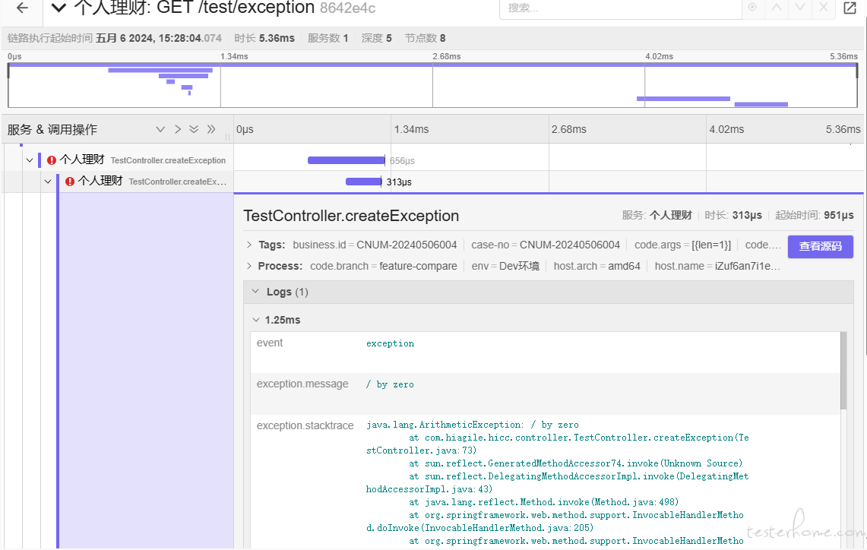Image resolution: width=867 pixels, height=550 pixels.
Task: Click the minimap span bar near 4.02ms
Action: [683, 99]
